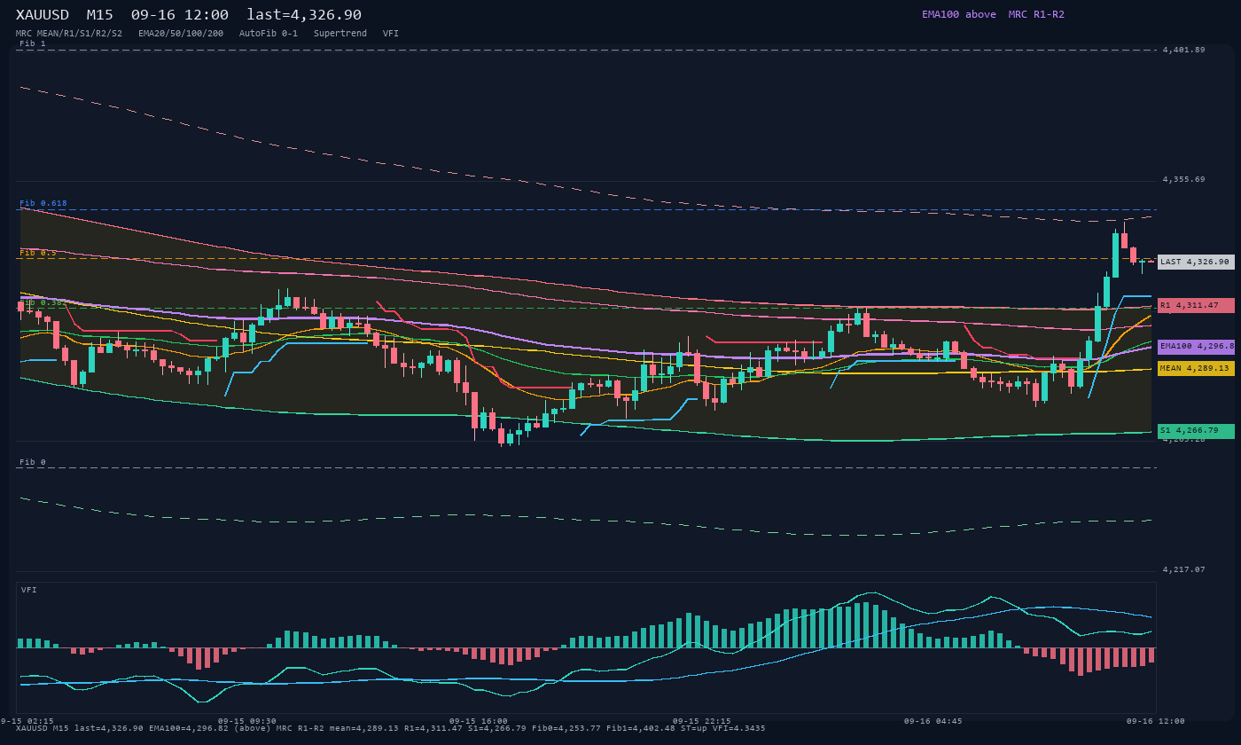Click the 09-15 22:15 time axis label
Viewport: 1241px width, 745px height.
click(x=702, y=721)
